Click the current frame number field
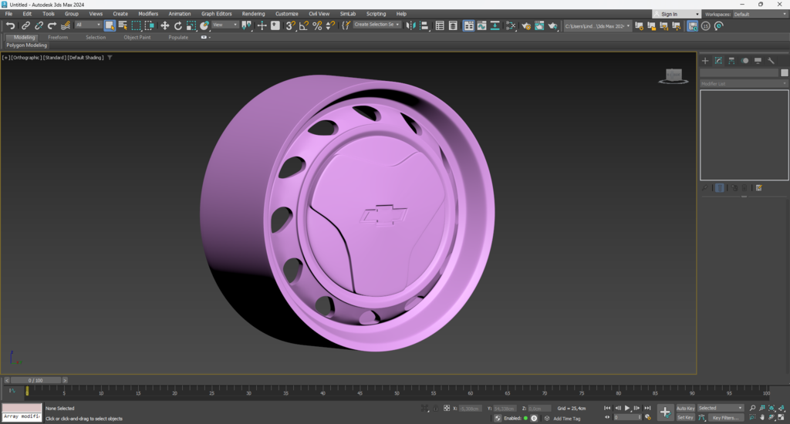The width and height of the screenshot is (790, 424). point(626,417)
